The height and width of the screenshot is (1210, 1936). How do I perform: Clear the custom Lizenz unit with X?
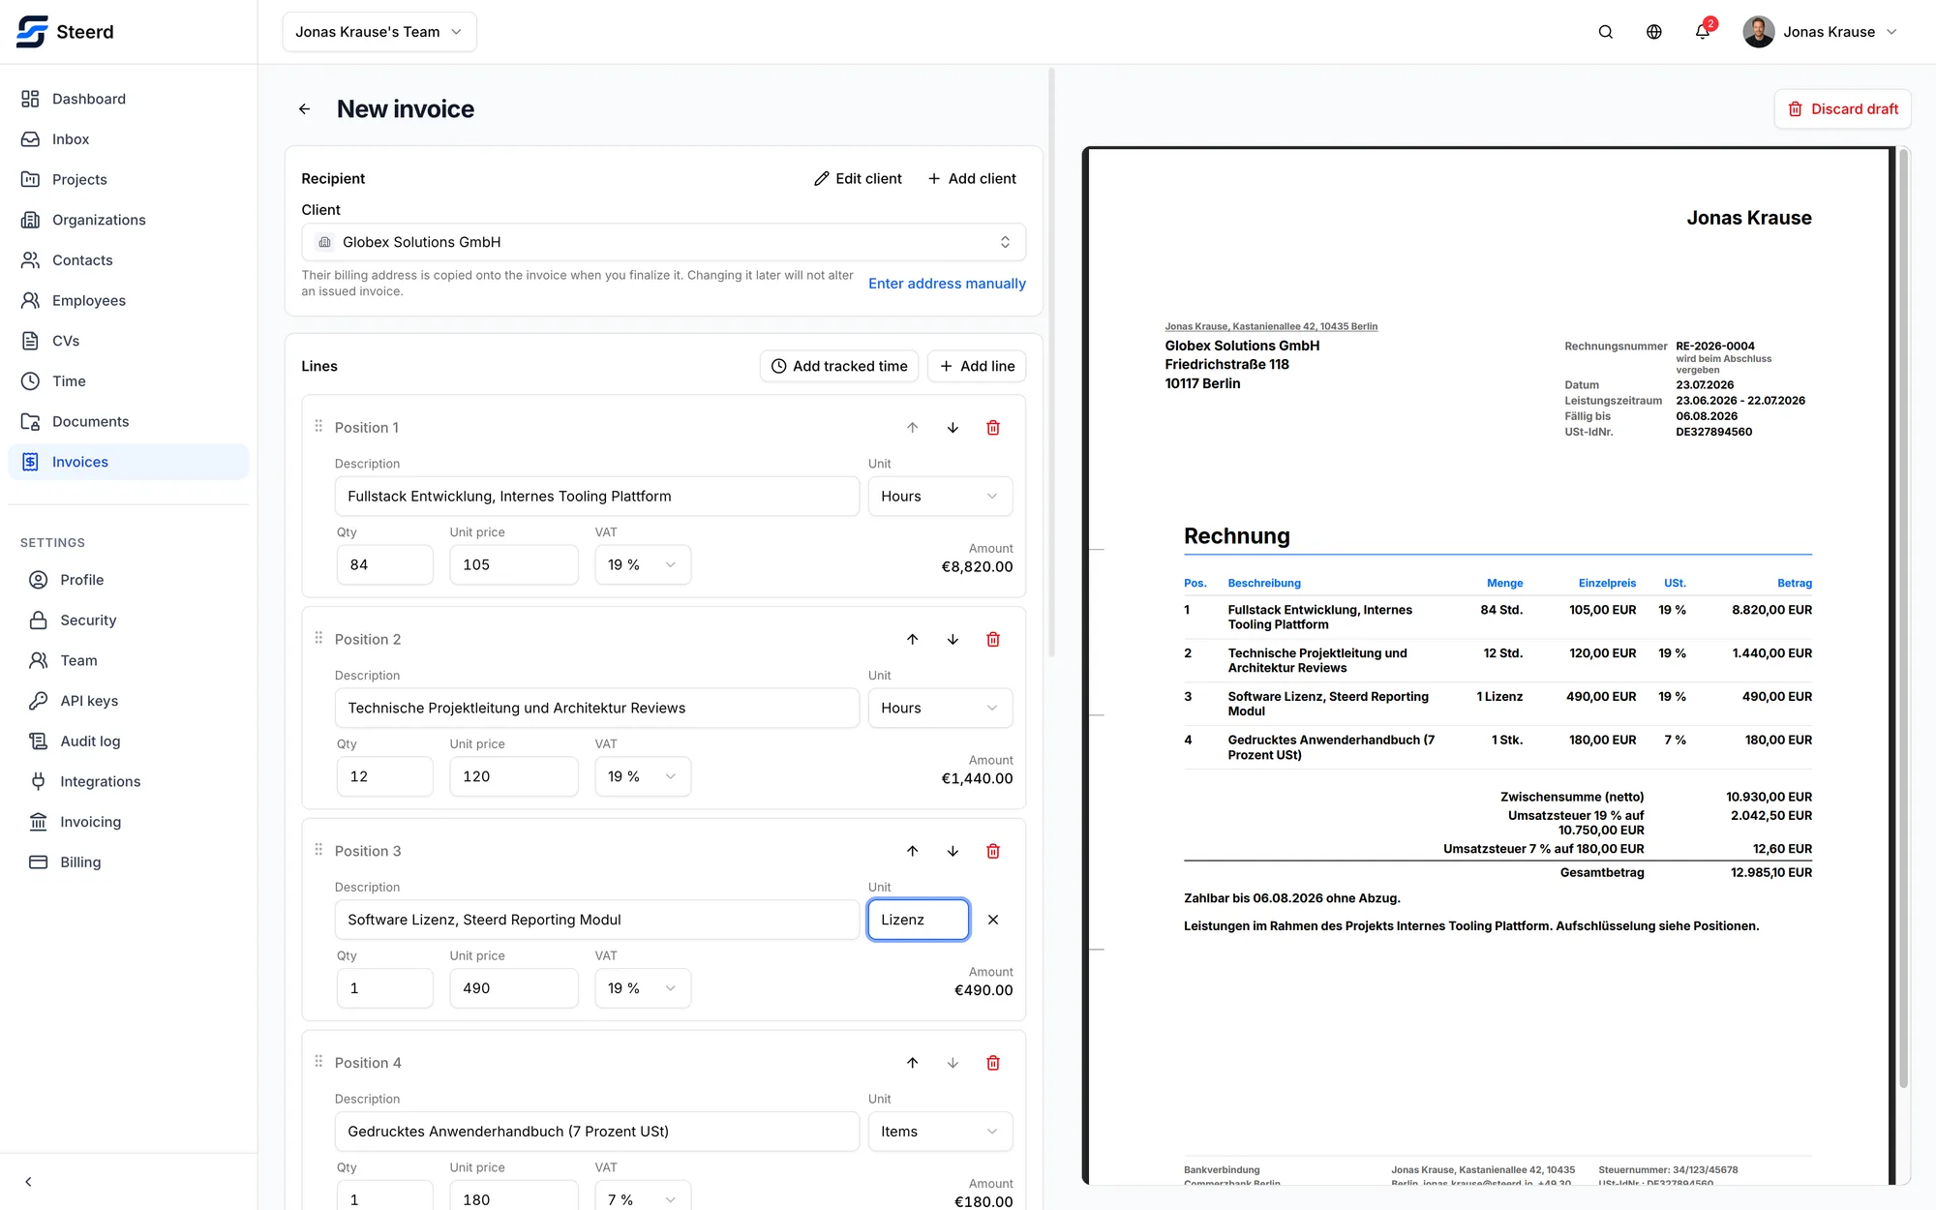[993, 920]
